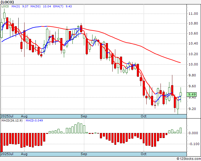
Task: Click the 10.40 price axis label
Action: click(193, 43)
